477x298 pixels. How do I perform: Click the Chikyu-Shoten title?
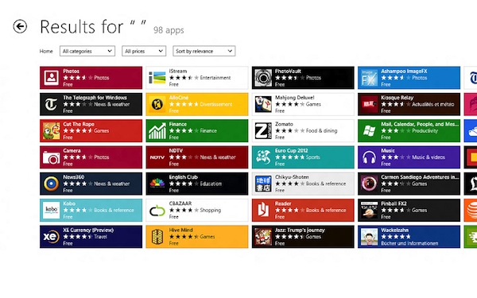pos(292,177)
